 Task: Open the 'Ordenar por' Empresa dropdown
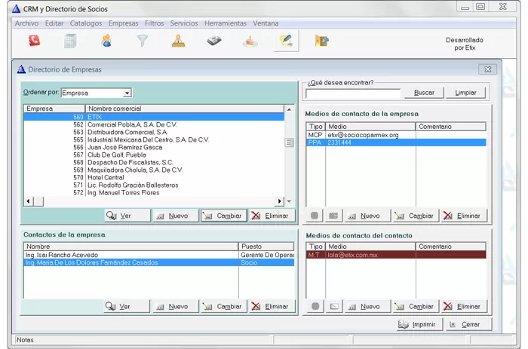click(127, 93)
